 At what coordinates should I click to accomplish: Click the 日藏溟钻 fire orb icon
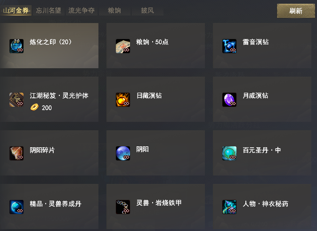[x=123, y=100]
